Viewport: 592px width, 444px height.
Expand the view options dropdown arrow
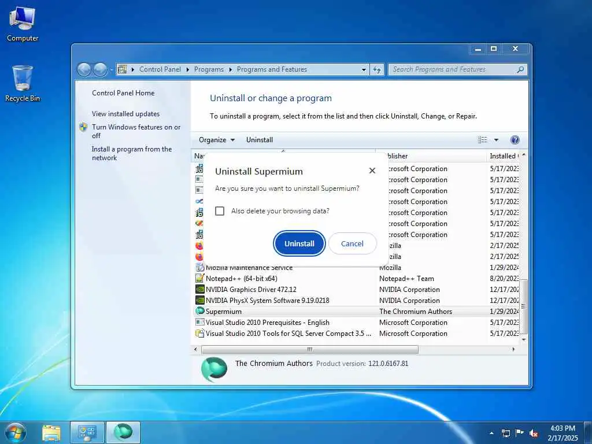496,140
